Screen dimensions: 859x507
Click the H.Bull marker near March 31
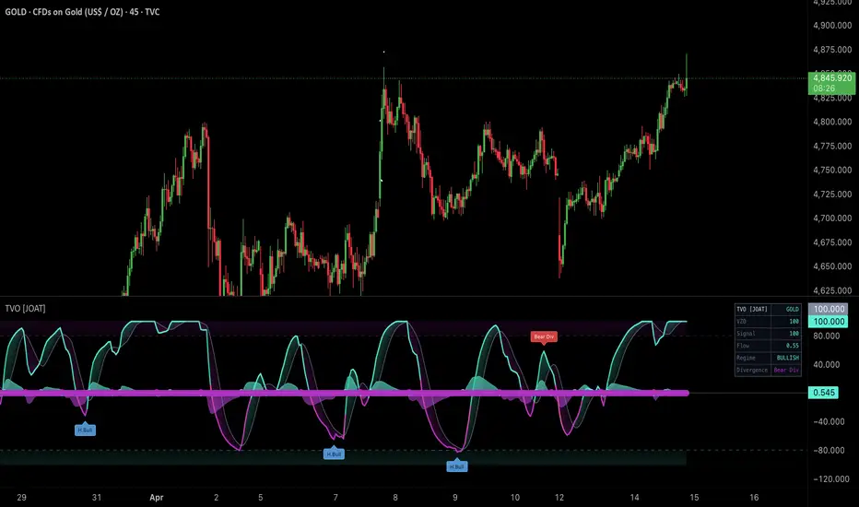(85, 430)
